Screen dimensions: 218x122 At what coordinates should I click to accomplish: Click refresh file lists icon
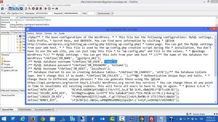click(26, 8)
